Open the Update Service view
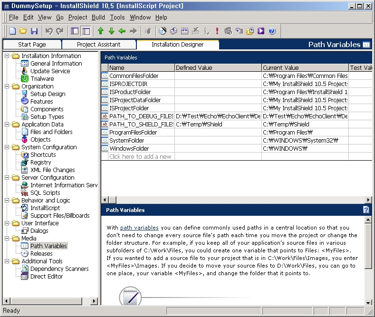 pos(50,71)
